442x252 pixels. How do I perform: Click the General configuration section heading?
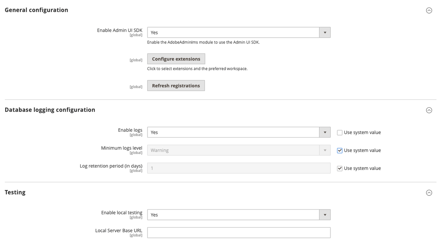[x=36, y=10]
